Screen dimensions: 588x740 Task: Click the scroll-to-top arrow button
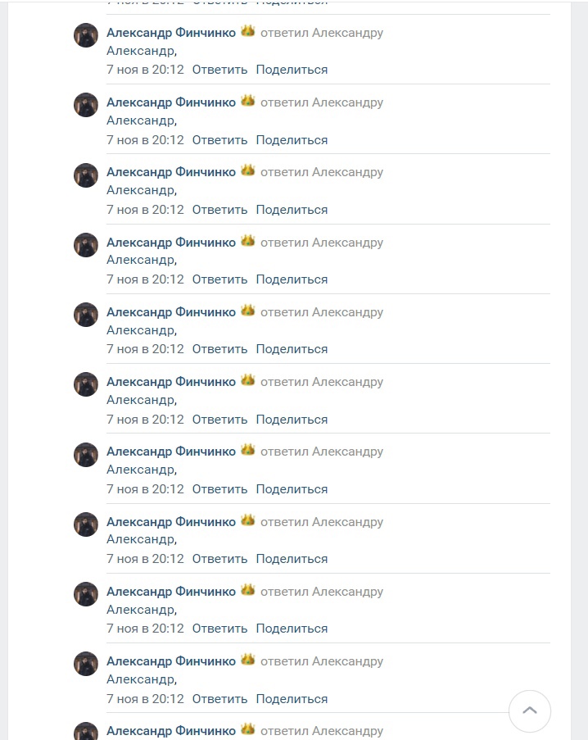(530, 711)
